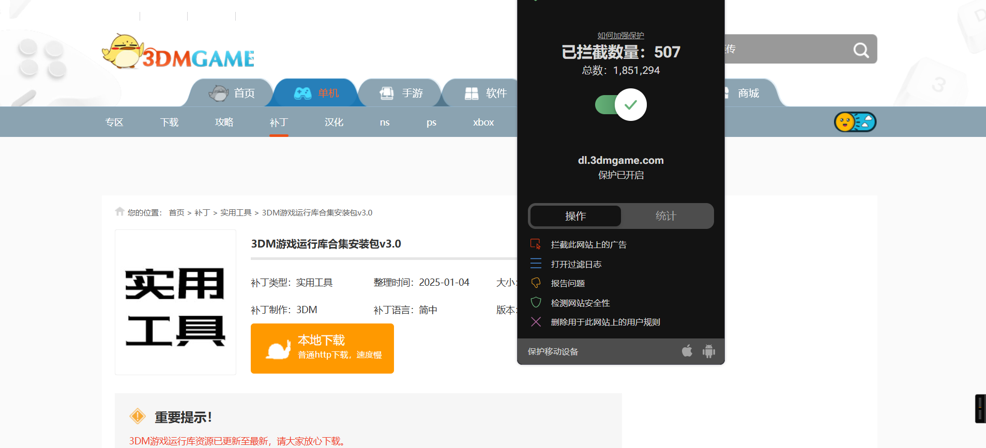The height and width of the screenshot is (448, 986).
Task: Select 汉化 in the sub navigation
Action: point(333,122)
